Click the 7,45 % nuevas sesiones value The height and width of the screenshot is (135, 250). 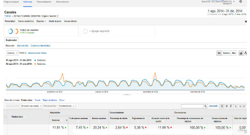point(81,128)
